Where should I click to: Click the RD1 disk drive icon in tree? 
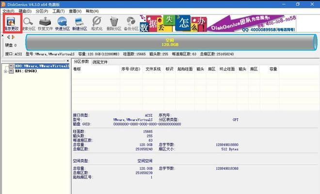[x=11, y=71]
